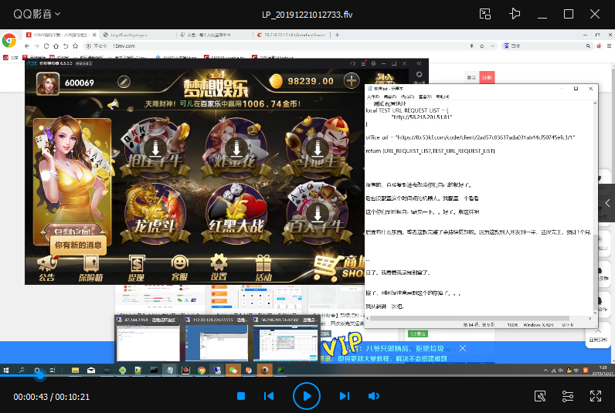Open the browser address dropdown arrow
The width and height of the screenshot is (615, 413).
click(x=493, y=46)
